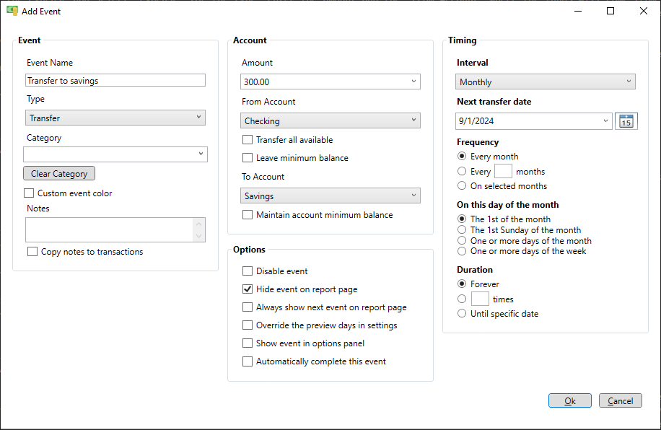
Task: Toggle Automatically complete this event
Action: tap(248, 361)
